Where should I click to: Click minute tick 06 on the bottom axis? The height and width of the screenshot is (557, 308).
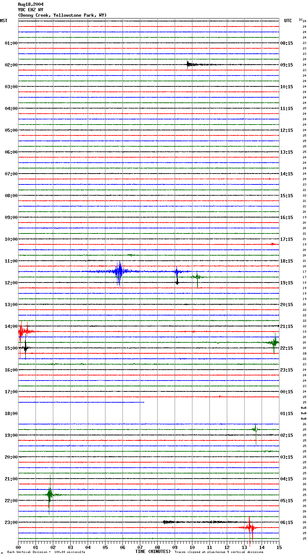click(x=122, y=547)
